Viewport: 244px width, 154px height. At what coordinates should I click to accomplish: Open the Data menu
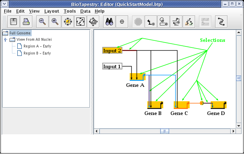[85, 11]
